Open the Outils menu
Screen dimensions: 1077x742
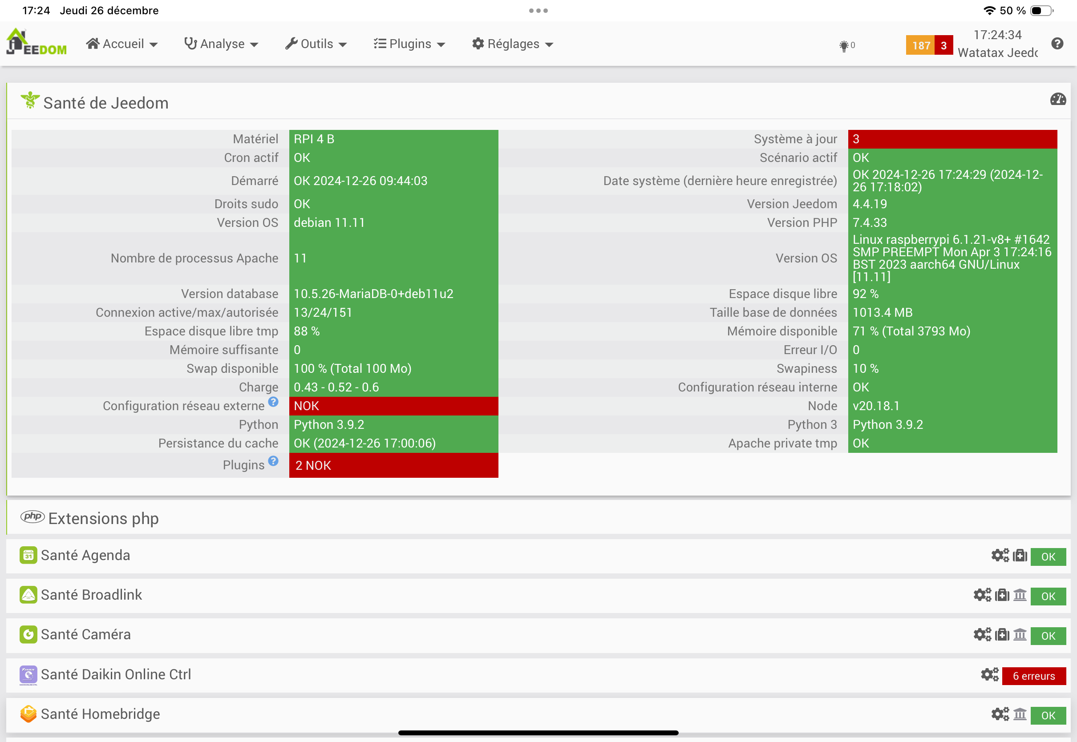[316, 44]
